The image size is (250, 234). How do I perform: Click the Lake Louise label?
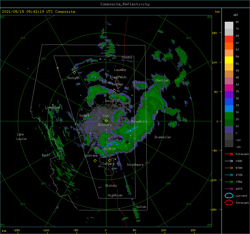click(x=21, y=137)
